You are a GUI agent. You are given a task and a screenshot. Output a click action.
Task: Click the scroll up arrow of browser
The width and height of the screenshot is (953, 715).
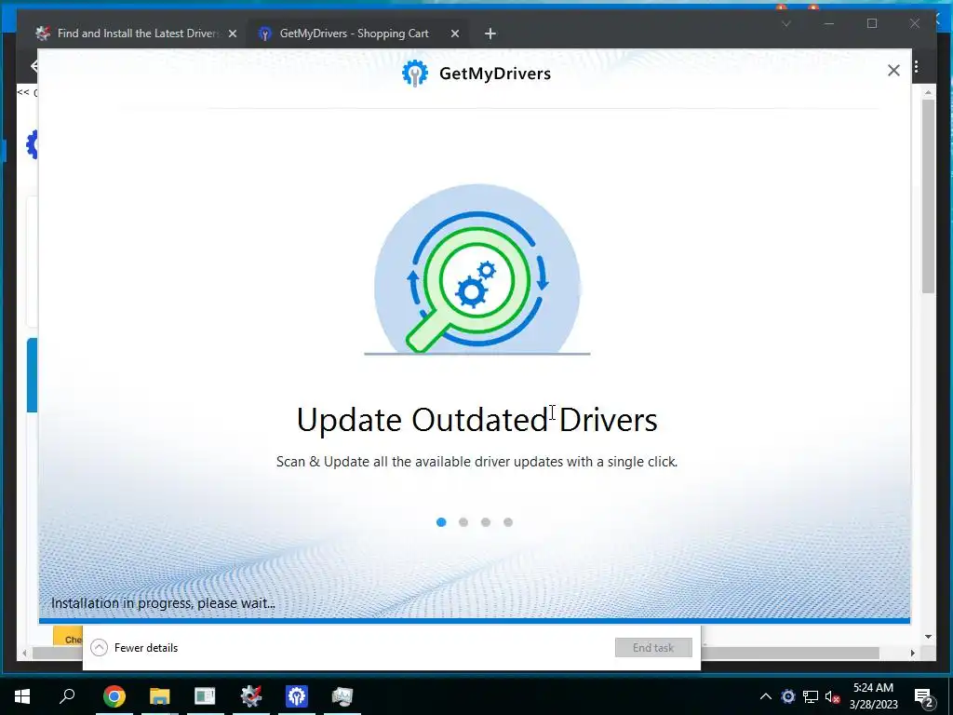[928, 92]
